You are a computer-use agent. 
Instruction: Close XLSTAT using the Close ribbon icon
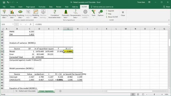(x=123, y=14)
